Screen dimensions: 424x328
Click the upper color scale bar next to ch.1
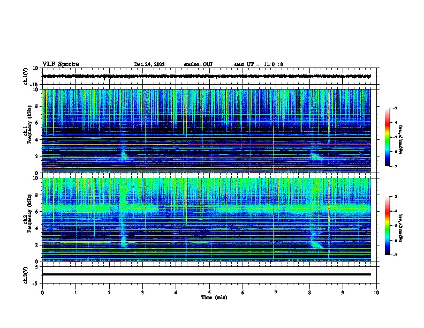point(387,137)
